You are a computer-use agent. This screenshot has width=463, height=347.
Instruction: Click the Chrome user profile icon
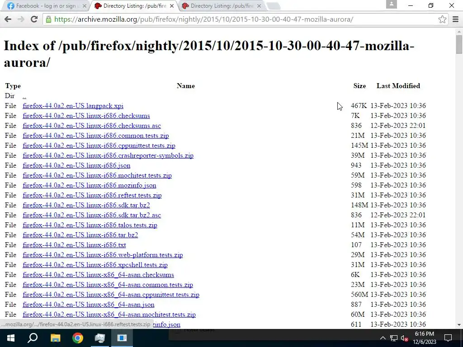pos(391,4)
